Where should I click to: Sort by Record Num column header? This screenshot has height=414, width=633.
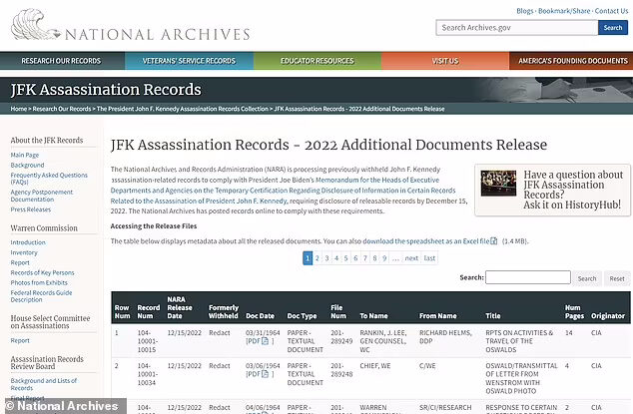click(x=149, y=311)
